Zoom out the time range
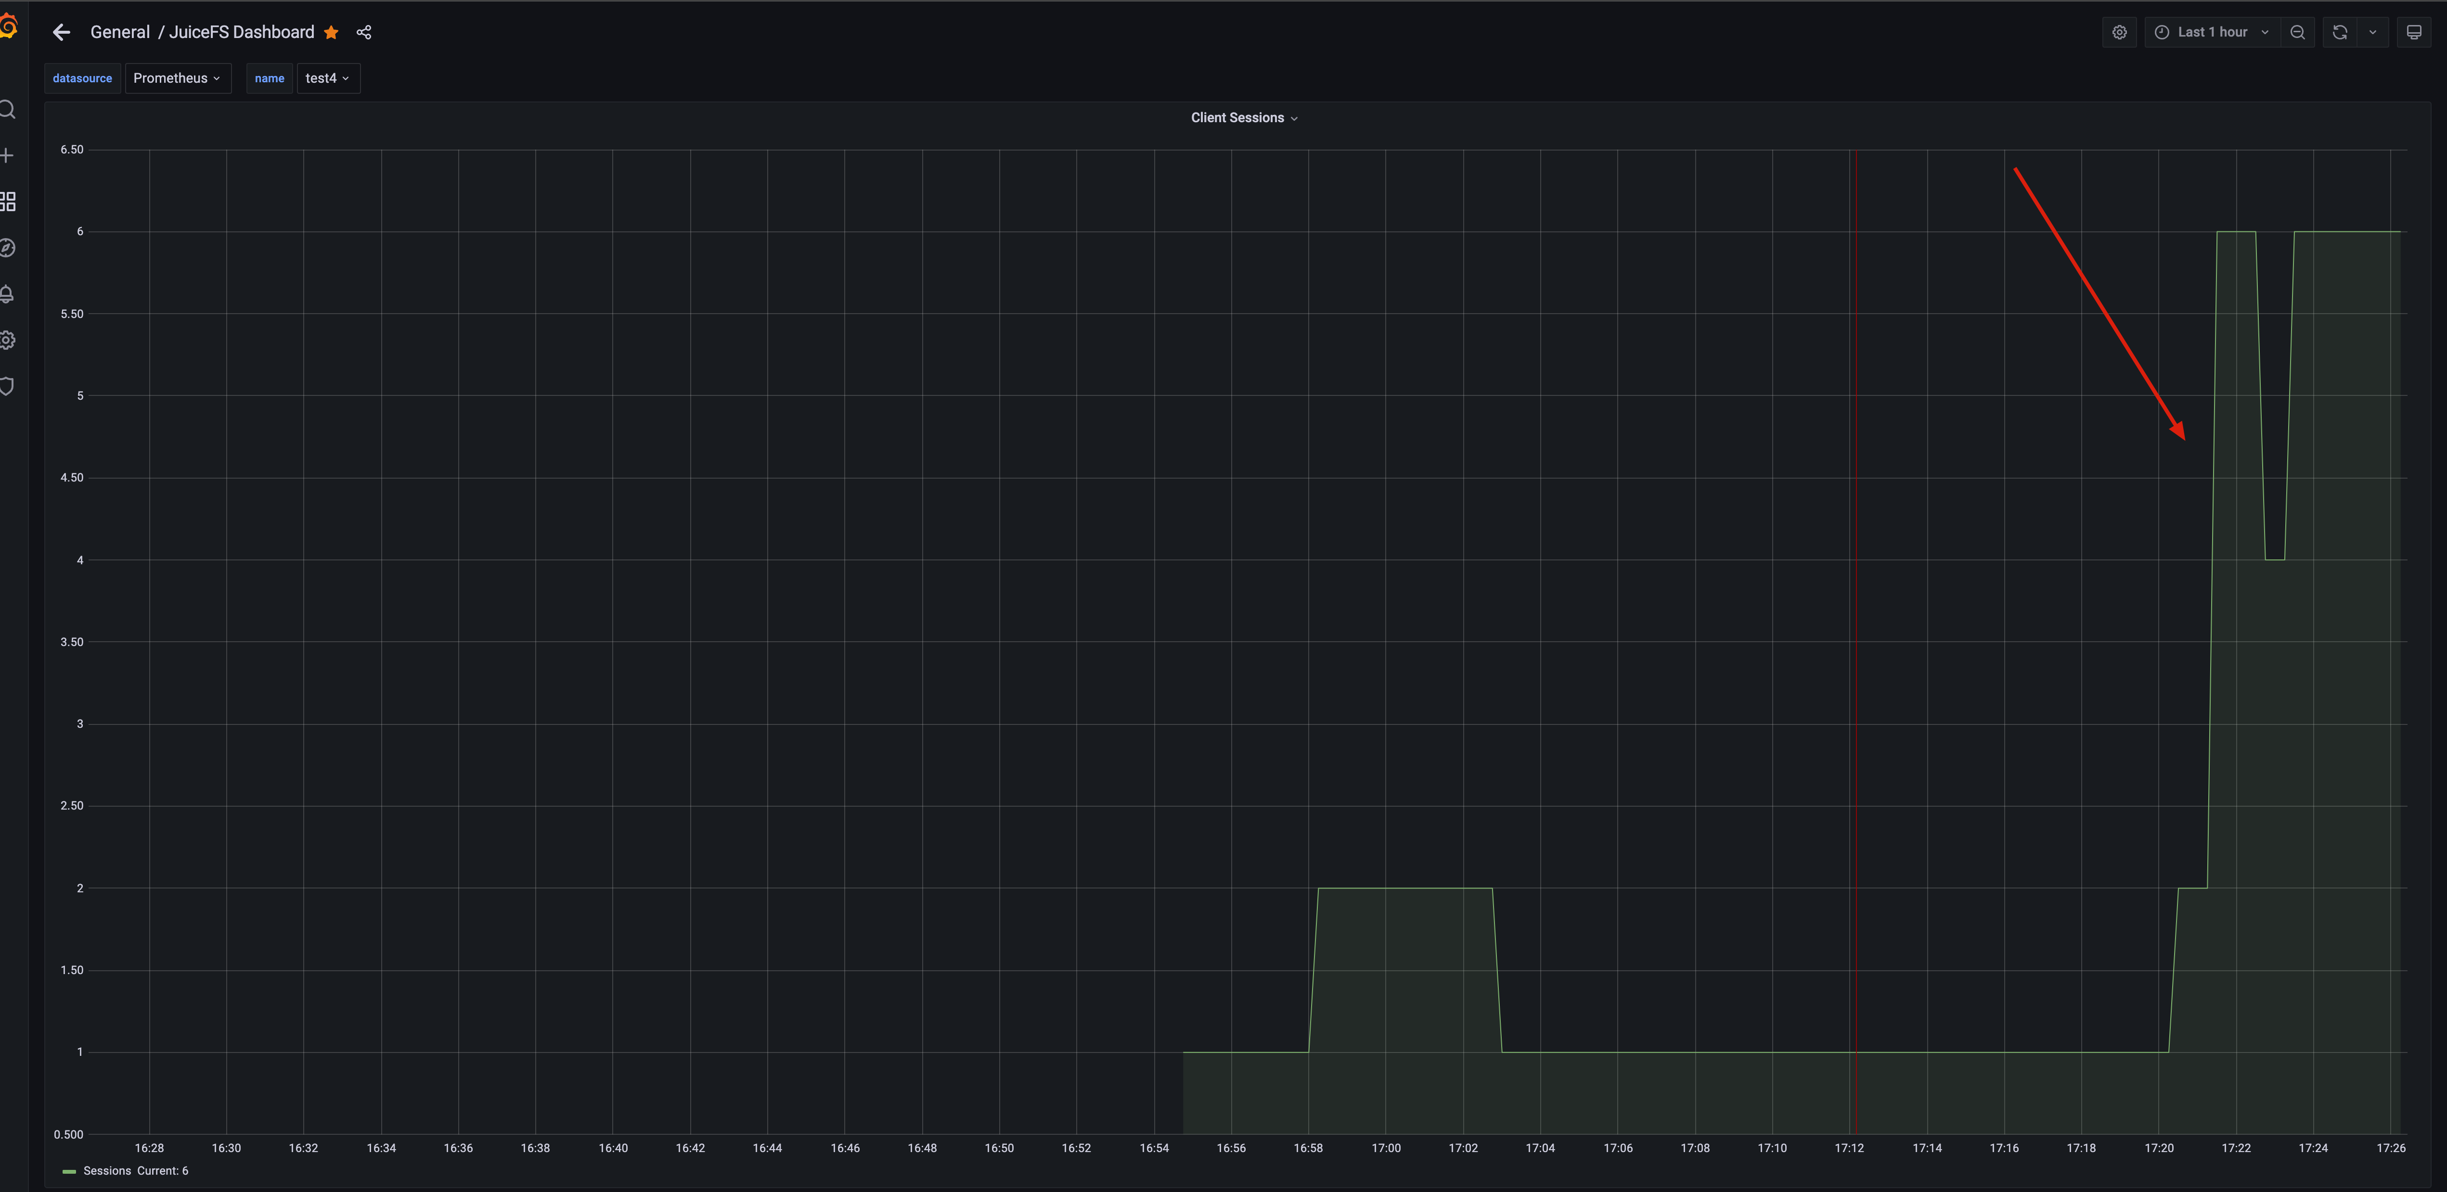The height and width of the screenshot is (1192, 2447). coord(2297,32)
